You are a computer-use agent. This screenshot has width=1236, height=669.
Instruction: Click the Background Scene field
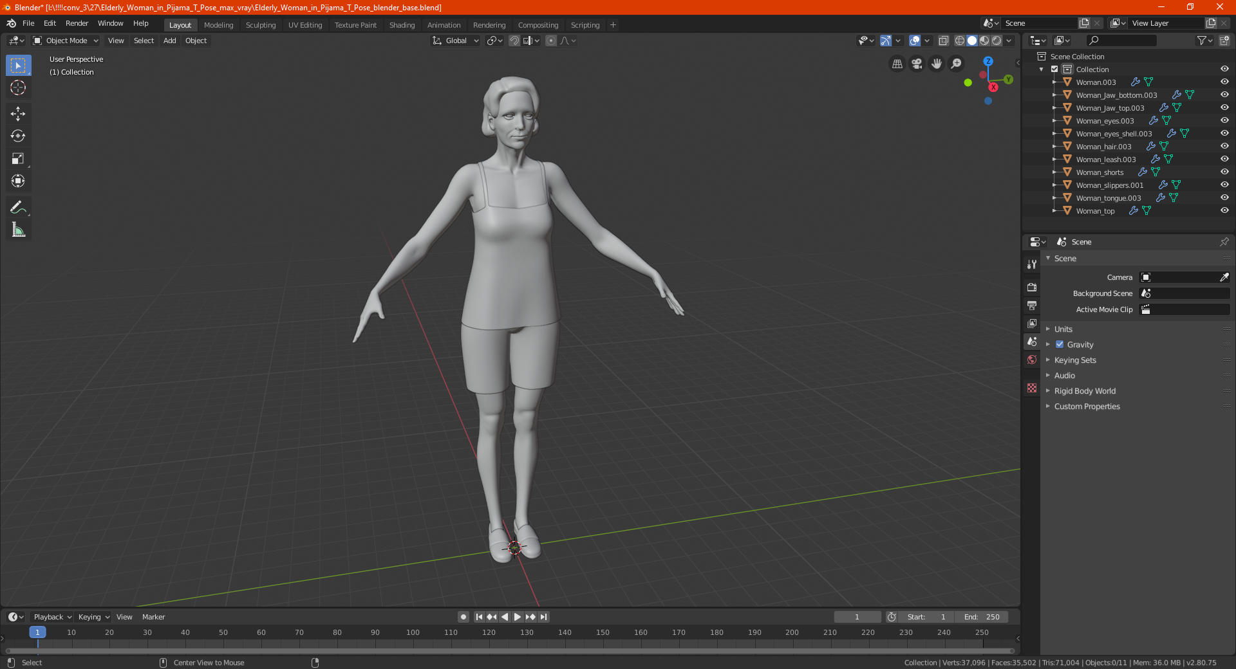[1184, 293]
